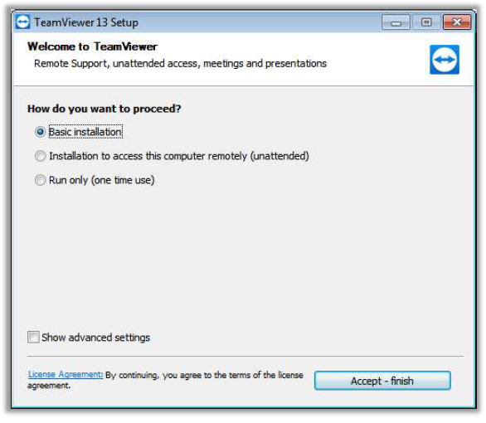Click the Remote Support subtitle text
This screenshot has height=423, width=486.
click(x=180, y=64)
